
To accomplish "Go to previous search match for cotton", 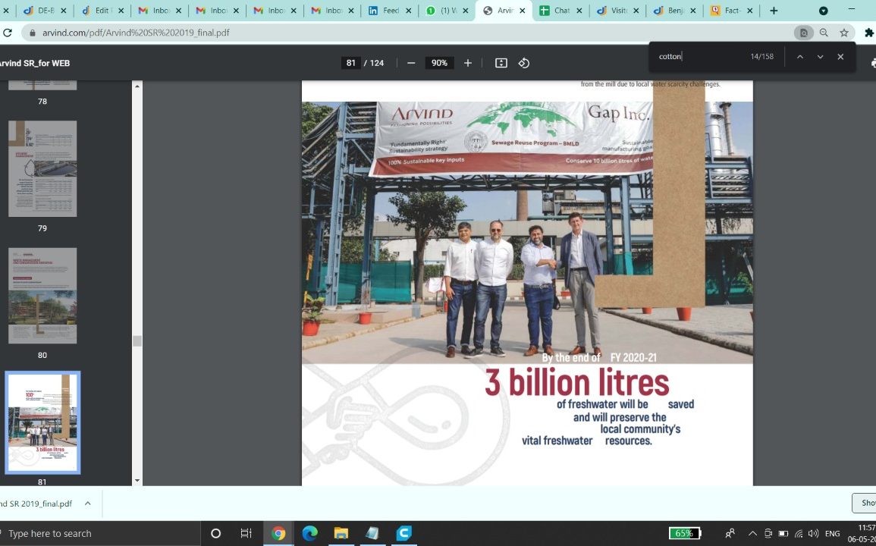I will (x=800, y=56).
